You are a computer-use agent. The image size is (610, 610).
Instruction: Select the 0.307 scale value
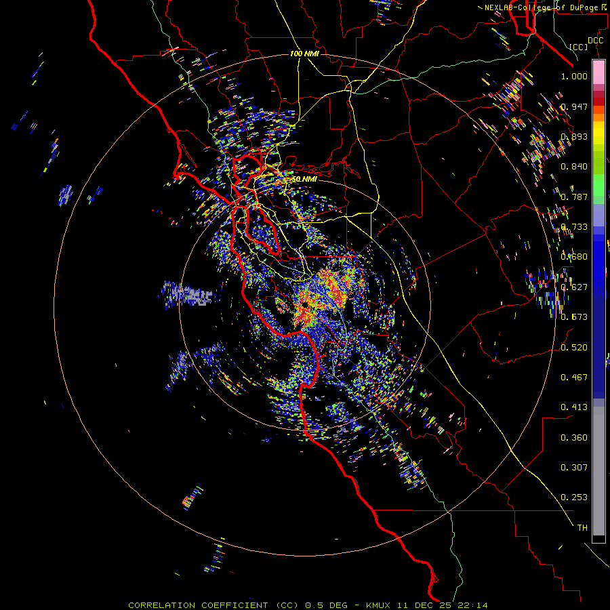click(x=574, y=468)
